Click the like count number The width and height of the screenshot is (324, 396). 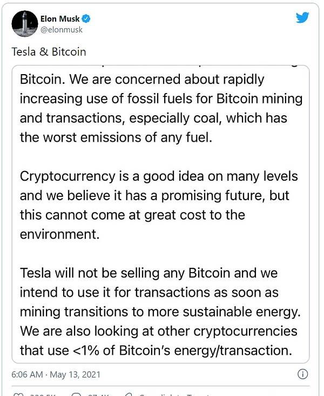click(43, 395)
